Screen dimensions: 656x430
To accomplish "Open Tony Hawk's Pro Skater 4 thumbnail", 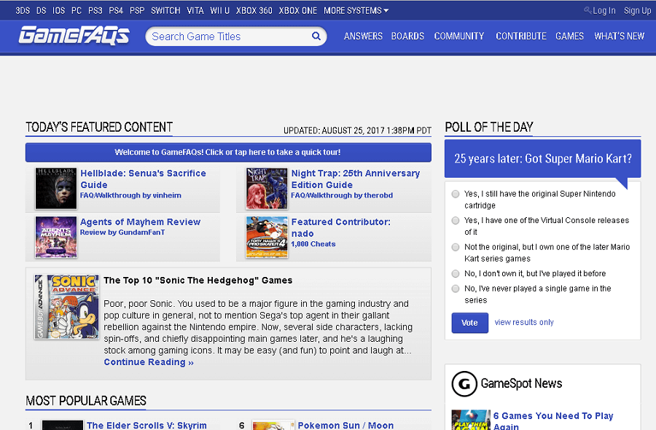I will tap(267, 237).
